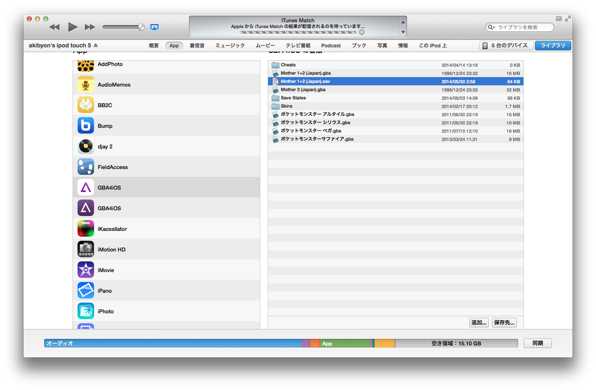Open the この iPod 上 tab
Viewport: 596px width, 390px height.
pos(433,46)
